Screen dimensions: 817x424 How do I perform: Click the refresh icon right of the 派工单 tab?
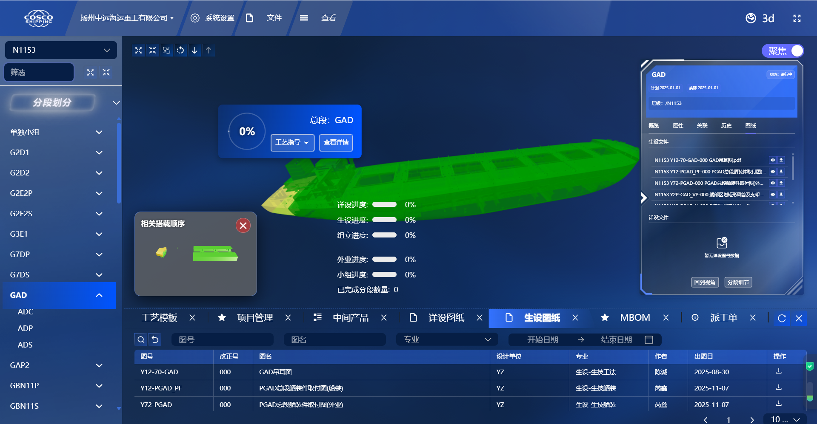click(x=781, y=318)
